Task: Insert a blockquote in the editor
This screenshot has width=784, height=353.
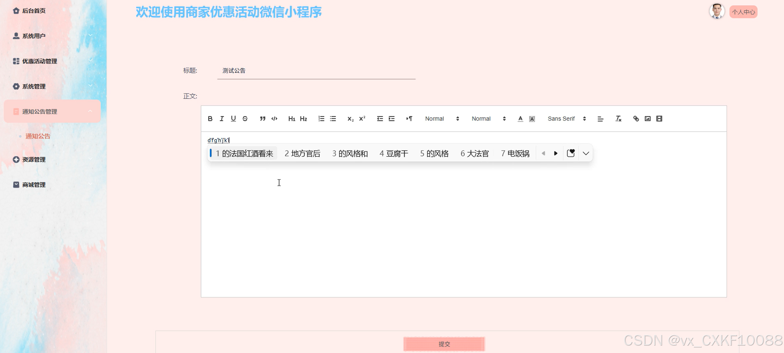Action: 262,119
